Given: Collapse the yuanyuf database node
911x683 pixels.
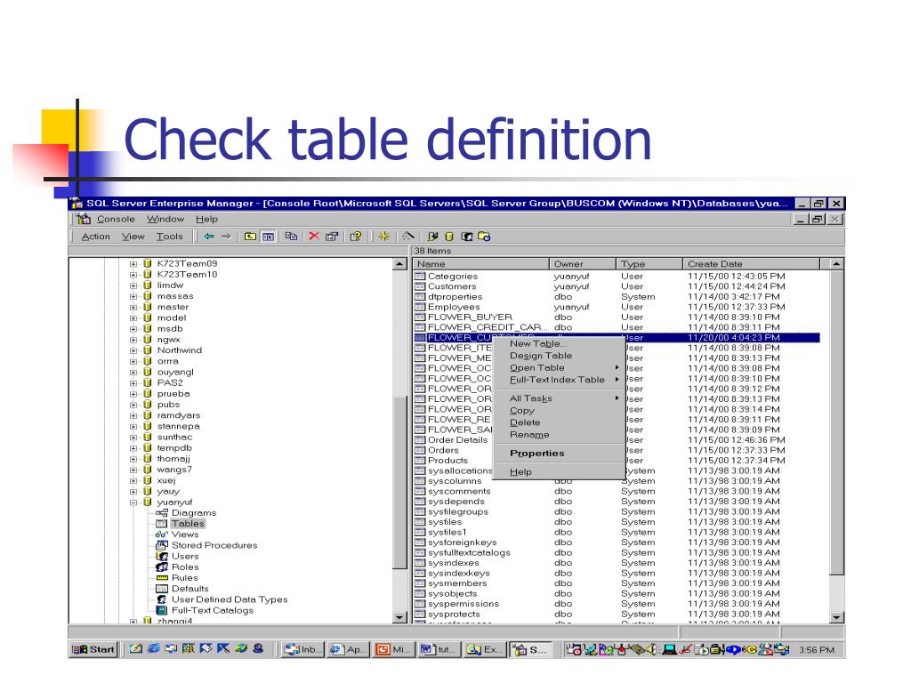Looking at the screenshot, I should coord(133,502).
